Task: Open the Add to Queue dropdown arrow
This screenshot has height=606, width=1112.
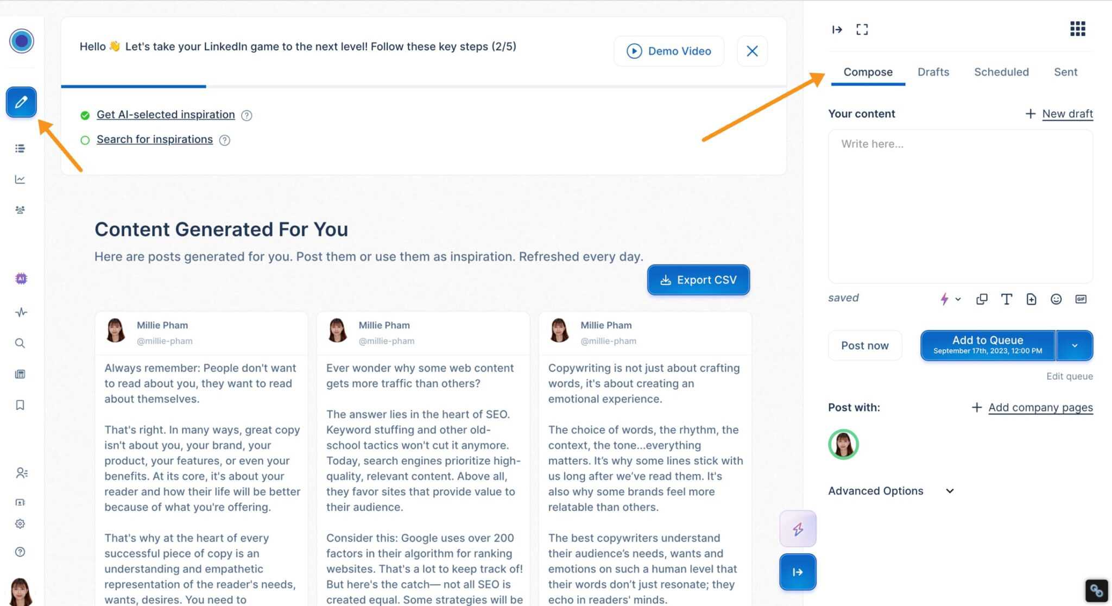Action: [x=1075, y=345]
